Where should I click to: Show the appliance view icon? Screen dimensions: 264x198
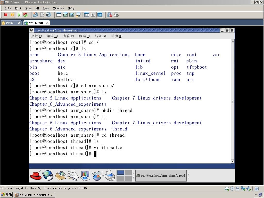point(93,15)
